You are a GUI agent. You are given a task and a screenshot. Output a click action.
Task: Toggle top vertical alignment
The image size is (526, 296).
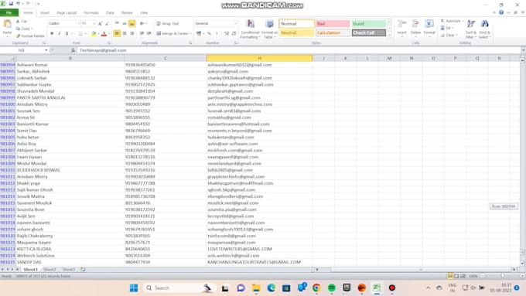pos(117,23)
